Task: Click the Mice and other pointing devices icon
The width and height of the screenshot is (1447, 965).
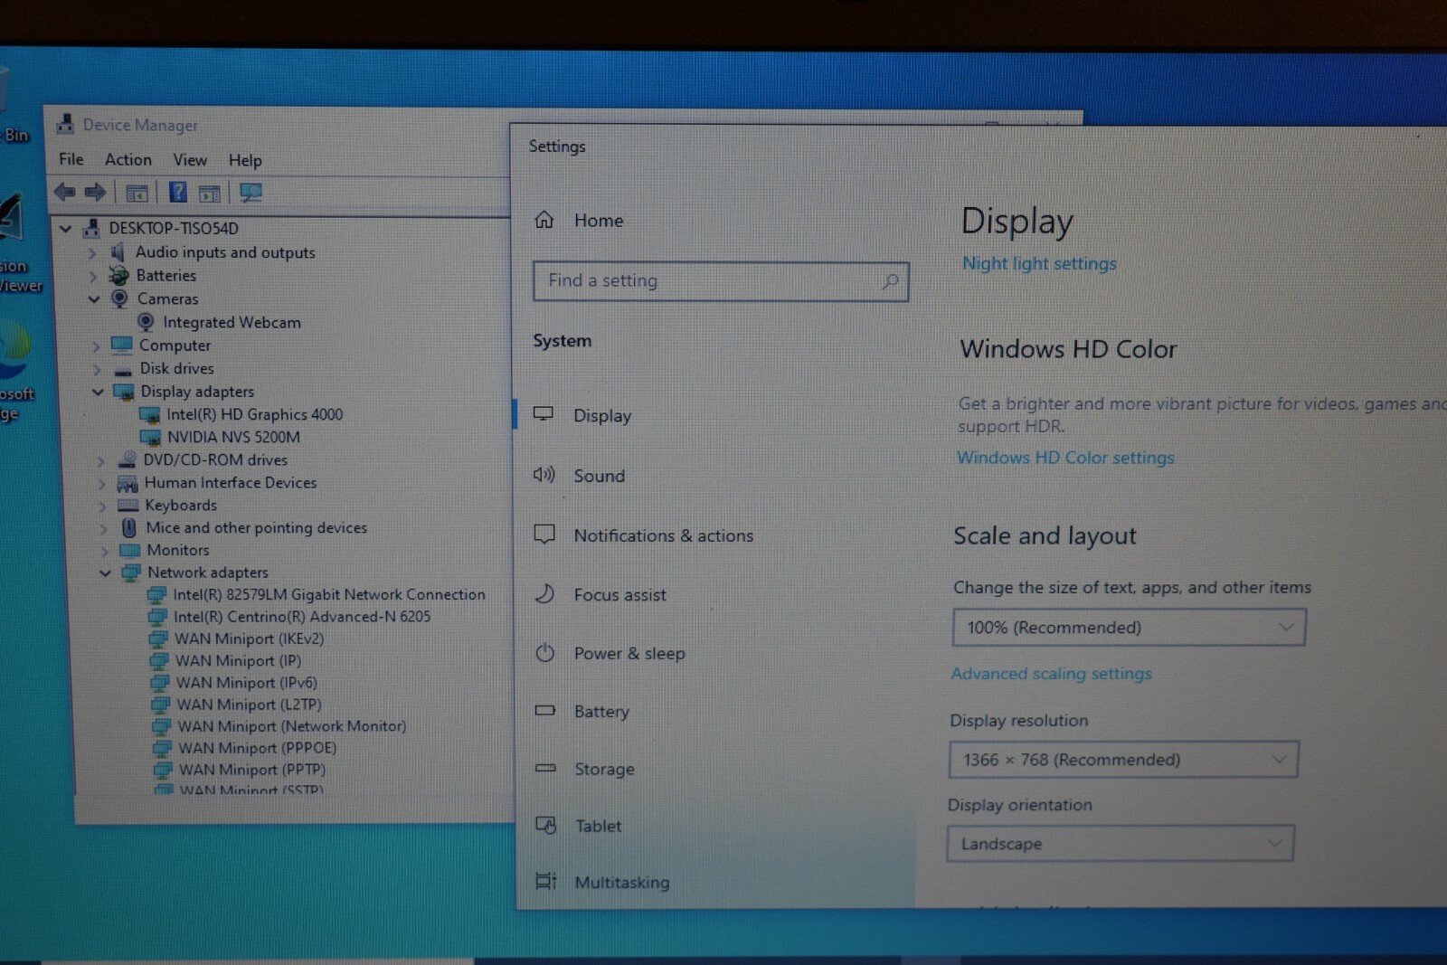Action: [129, 528]
